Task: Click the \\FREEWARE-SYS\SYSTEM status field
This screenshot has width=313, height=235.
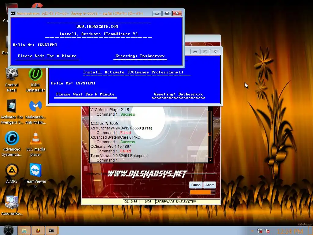Action: coord(188,202)
